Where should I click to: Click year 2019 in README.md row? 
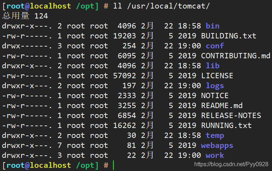[187, 106]
